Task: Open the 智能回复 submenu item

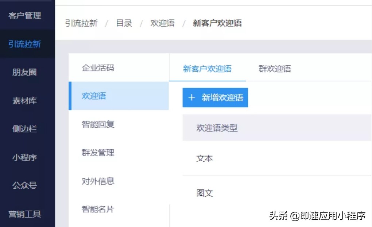Action: [98, 124]
